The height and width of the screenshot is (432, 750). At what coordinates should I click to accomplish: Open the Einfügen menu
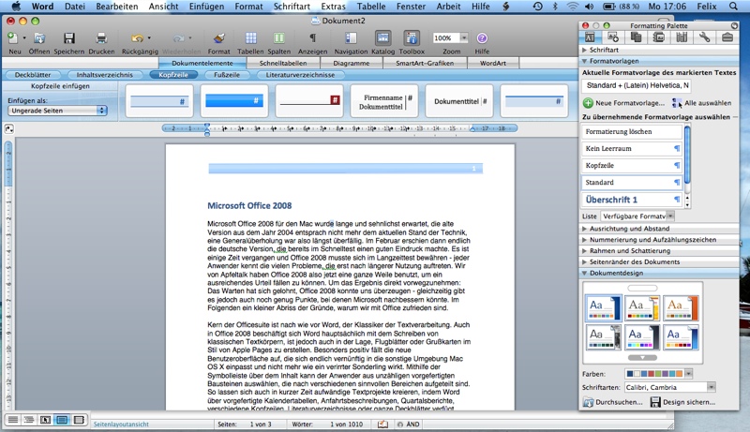click(x=206, y=7)
